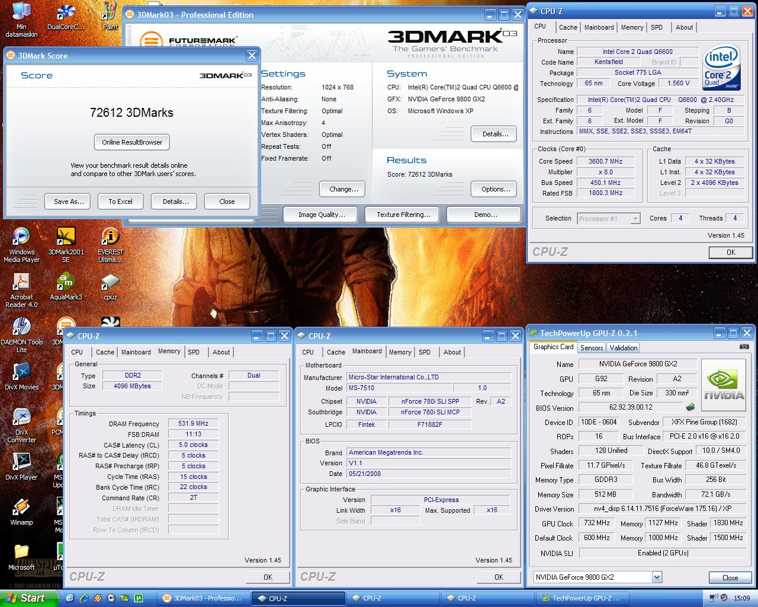Open the Cache tab in the CPU-Z mainboard window
The image size is (758, 607).
(x=336, y=352)
